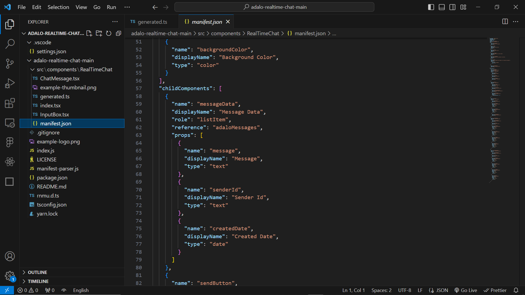The image size is (525, 295).
Task: Collapse all folders in Explorer
Action: (118, 33)
